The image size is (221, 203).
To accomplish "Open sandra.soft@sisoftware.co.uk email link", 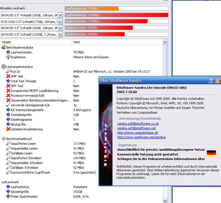I will (138, 124).
